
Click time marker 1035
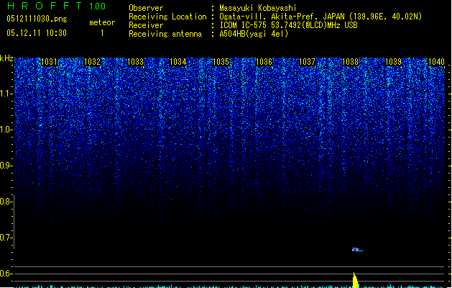(221, 62)
